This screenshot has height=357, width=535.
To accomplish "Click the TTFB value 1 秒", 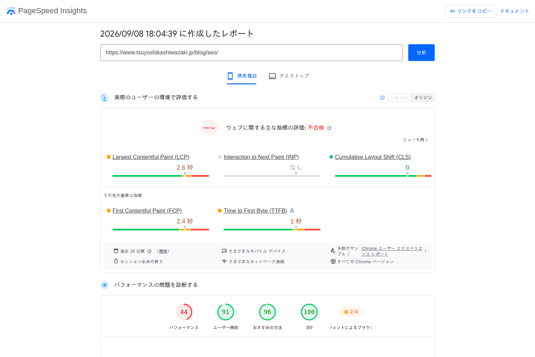I will click(296, 221).
